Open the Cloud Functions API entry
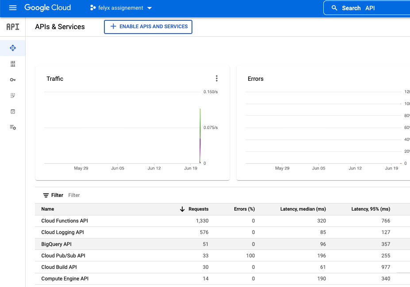This screenshot has width=410, height=287. pos(65,221)
